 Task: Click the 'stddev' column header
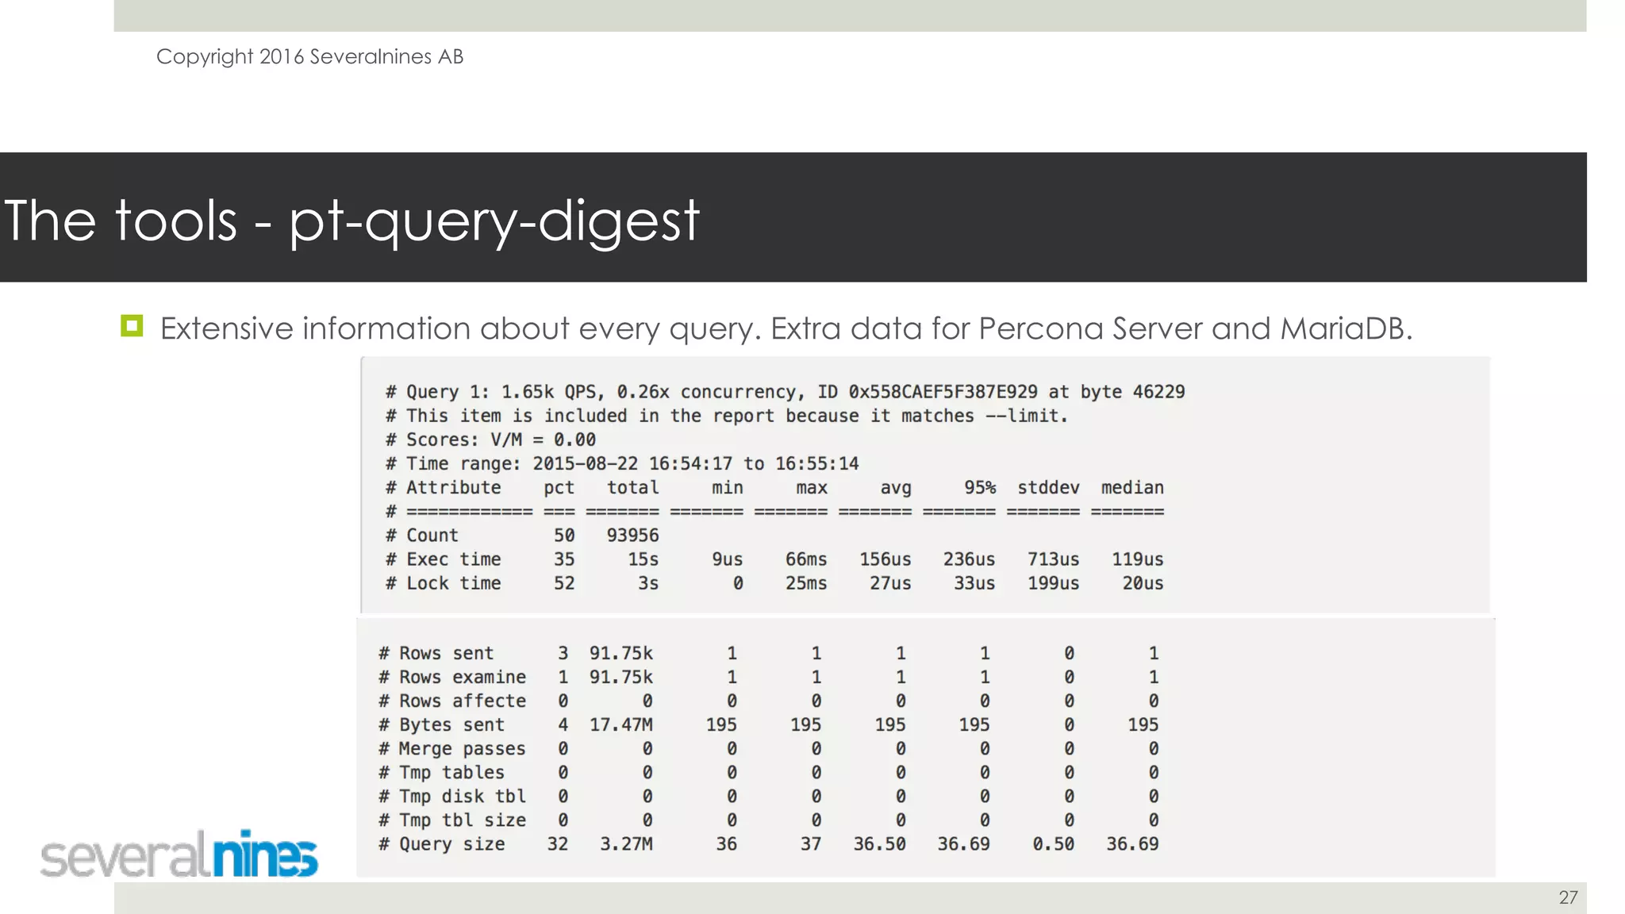pos(1048,487)
